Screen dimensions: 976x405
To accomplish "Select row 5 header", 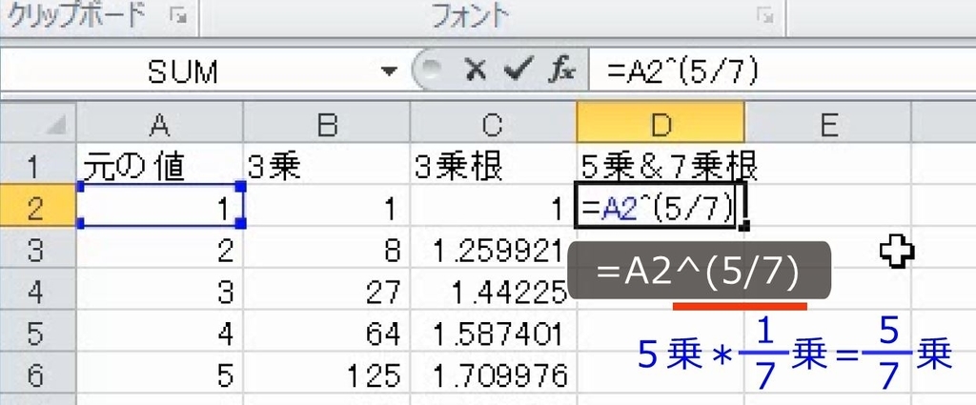I will [x=37, y=333].
